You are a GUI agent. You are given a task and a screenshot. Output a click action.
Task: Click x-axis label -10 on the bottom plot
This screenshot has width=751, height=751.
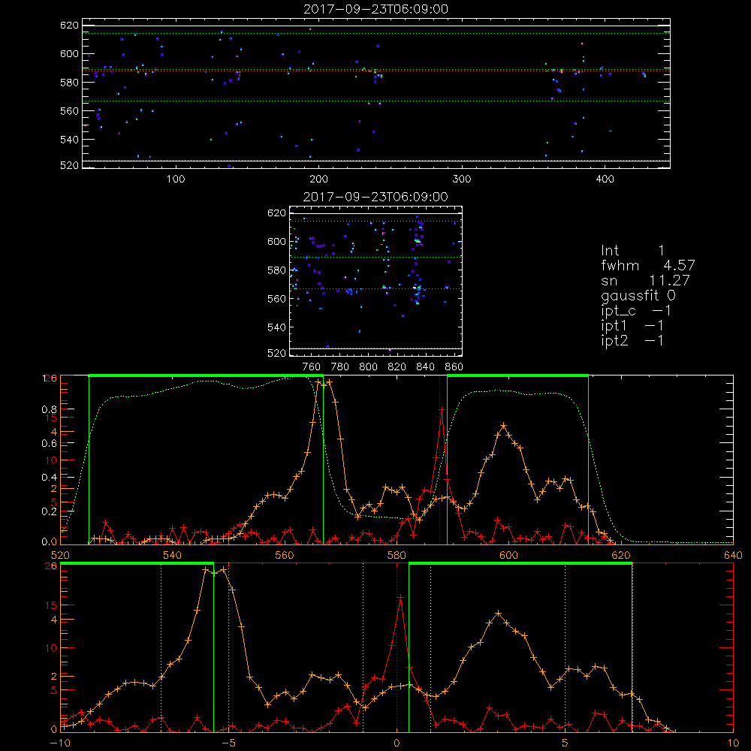[60, 743]
